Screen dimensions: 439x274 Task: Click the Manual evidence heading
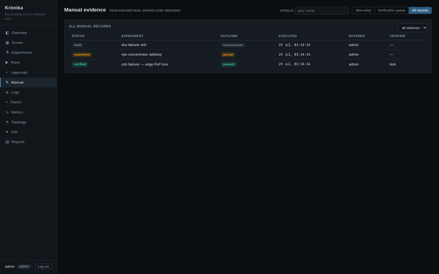coord(85,10)
